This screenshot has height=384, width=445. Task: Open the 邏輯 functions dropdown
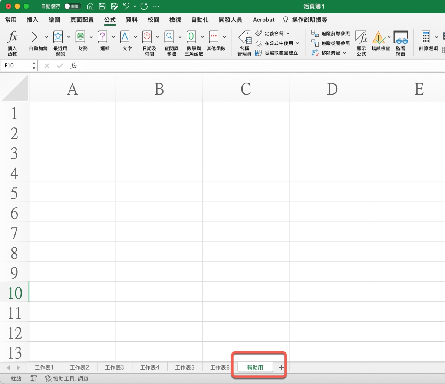click(x=113, y=37)
